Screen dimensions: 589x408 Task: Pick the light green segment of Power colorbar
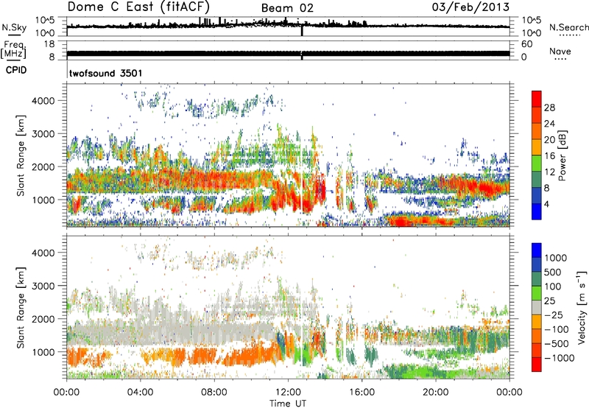coord(537,163)
